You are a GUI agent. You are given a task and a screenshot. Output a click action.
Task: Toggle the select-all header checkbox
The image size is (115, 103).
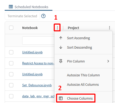(x=11, y=28)
